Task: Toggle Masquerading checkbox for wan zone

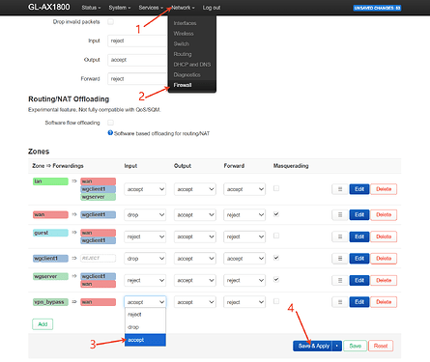Action: (276, 214)
